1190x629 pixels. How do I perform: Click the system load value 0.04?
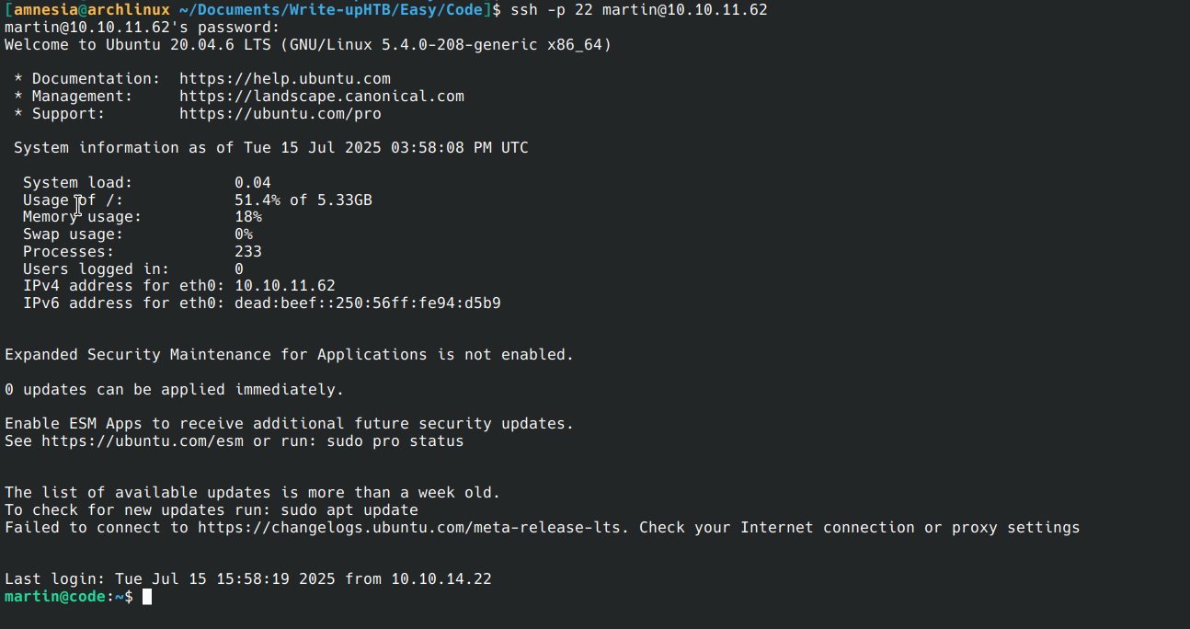[x=253, y=183]
